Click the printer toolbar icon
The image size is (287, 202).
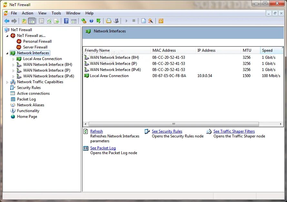tap(109, 21)
